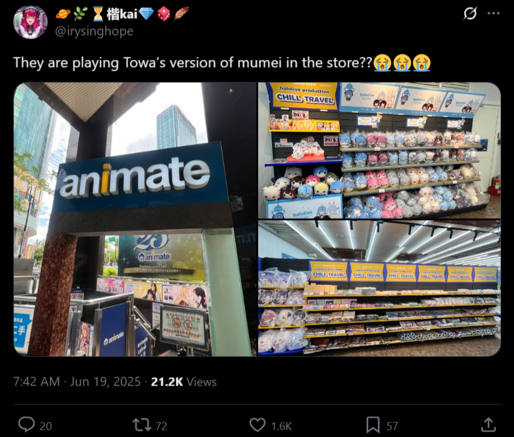Click the 20 replies count
This screenshot has height=437, width=514.
click(46, 426)
